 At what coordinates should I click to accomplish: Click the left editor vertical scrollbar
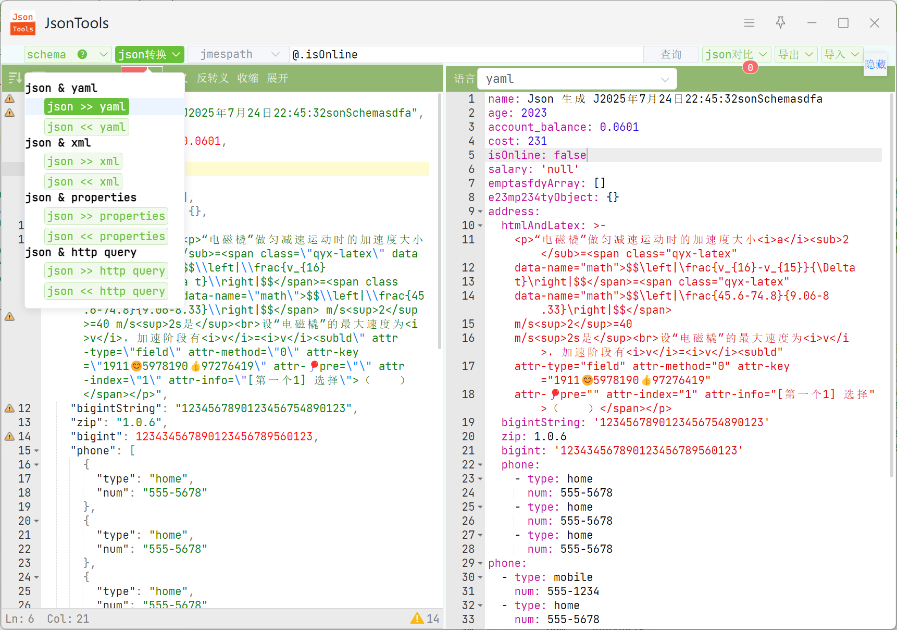point(440,221)
